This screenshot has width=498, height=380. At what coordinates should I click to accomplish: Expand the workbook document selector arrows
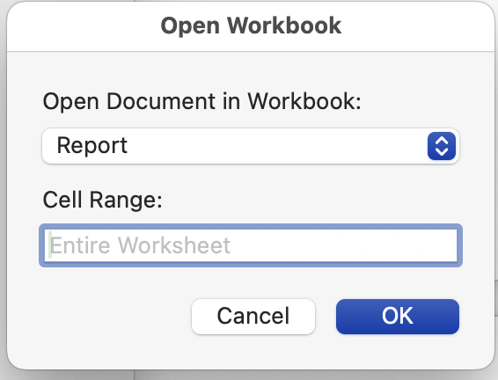tap(442, 146)
